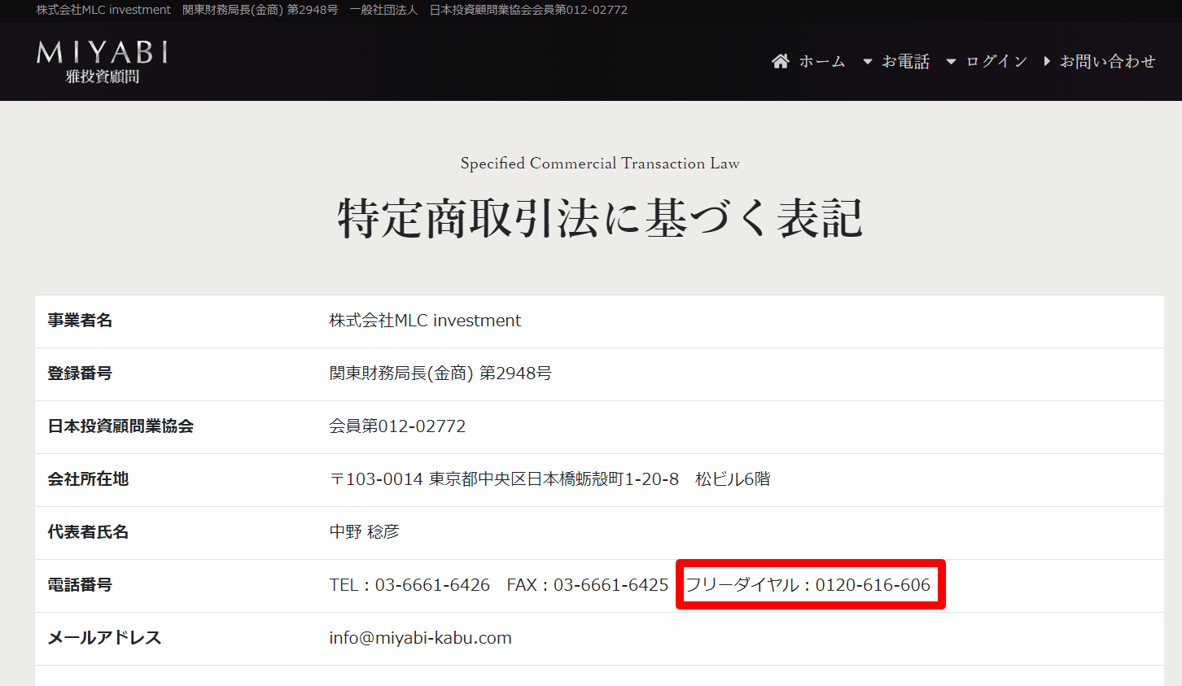Click the table value 関東財務局長(金商) 第2948号

(440, 374)
